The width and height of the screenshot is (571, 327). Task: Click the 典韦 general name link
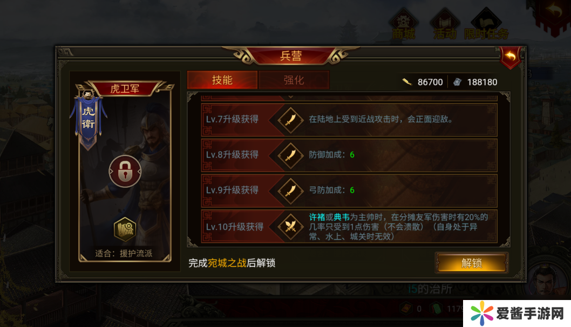pyautogui.click(x=342, y=217)
